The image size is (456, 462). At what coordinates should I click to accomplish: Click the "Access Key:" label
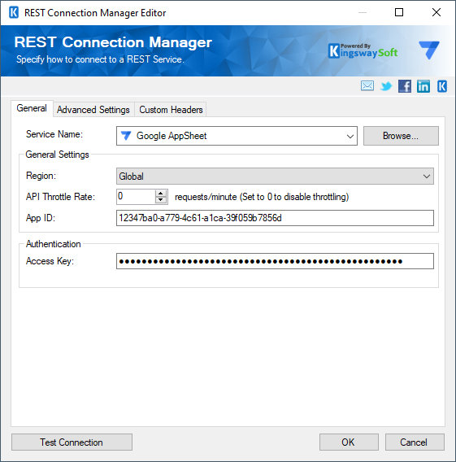pos(50,261)
